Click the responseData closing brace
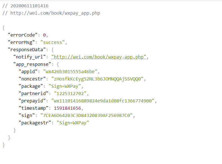This screenshot has width=222, height=164. [x=9, y=138]
